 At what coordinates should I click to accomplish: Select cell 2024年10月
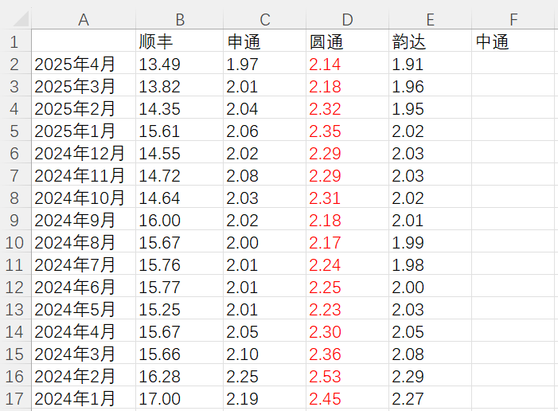pos(84,198)
